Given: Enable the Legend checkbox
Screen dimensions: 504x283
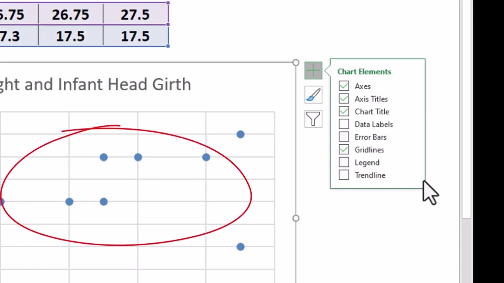Looking at the screenshot, I should click(x=344, y=162).
